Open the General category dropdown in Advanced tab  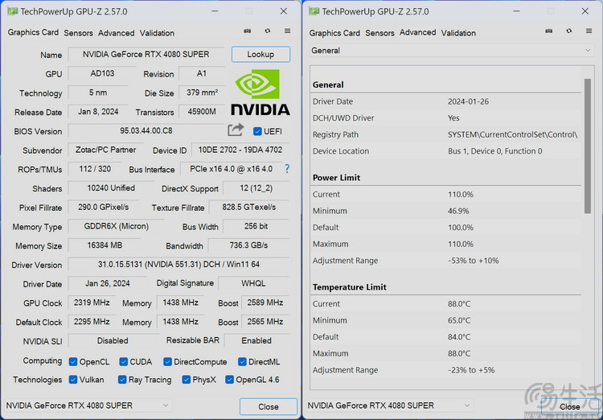point(451,51)
